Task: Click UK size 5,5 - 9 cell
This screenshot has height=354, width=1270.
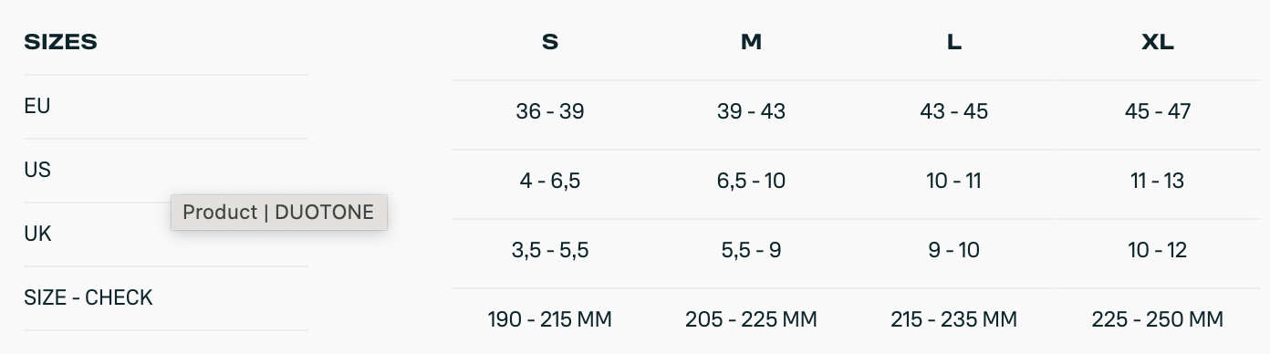Action: pos(752,250)
